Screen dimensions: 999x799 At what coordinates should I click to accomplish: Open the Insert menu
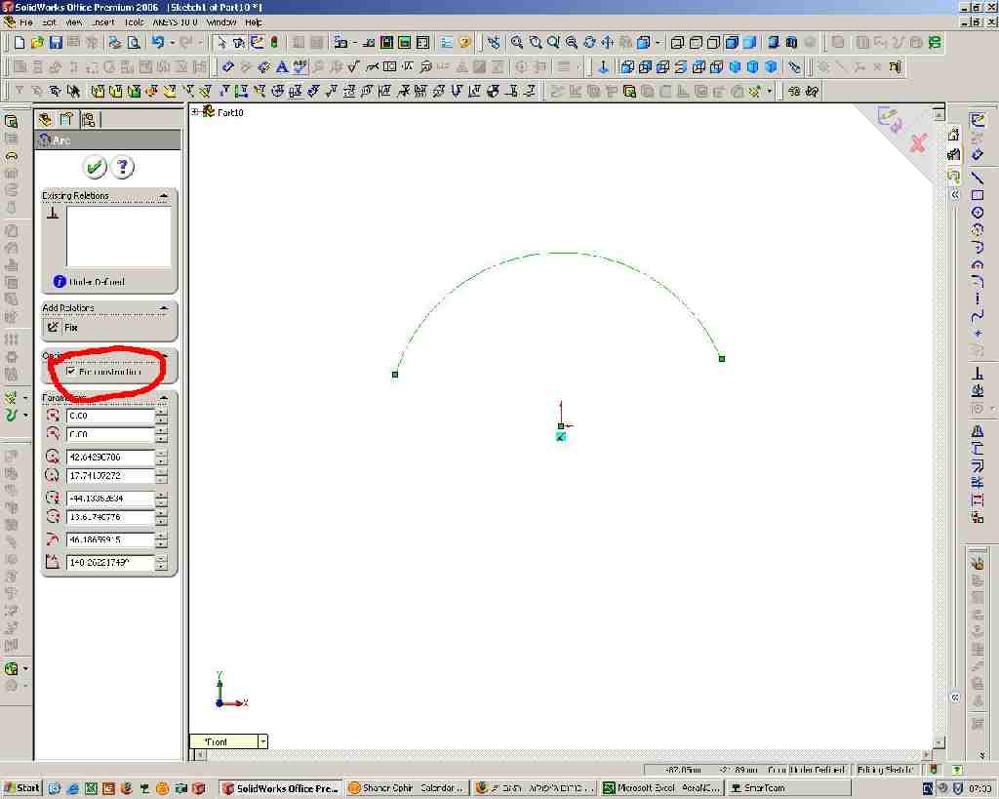pos(102,21)
